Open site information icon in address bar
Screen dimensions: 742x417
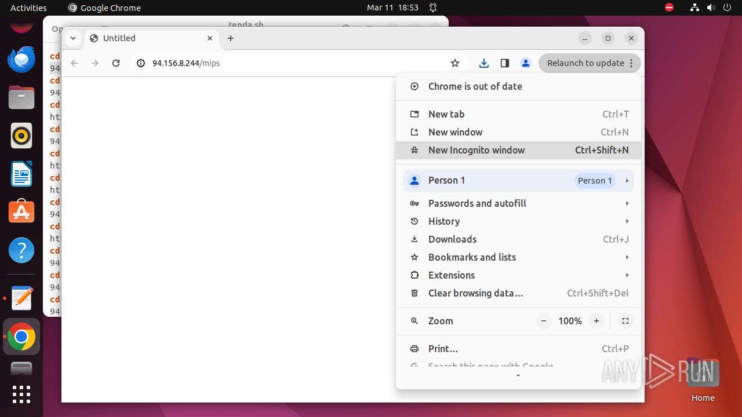pyautogui.click(x=140, y=63)
